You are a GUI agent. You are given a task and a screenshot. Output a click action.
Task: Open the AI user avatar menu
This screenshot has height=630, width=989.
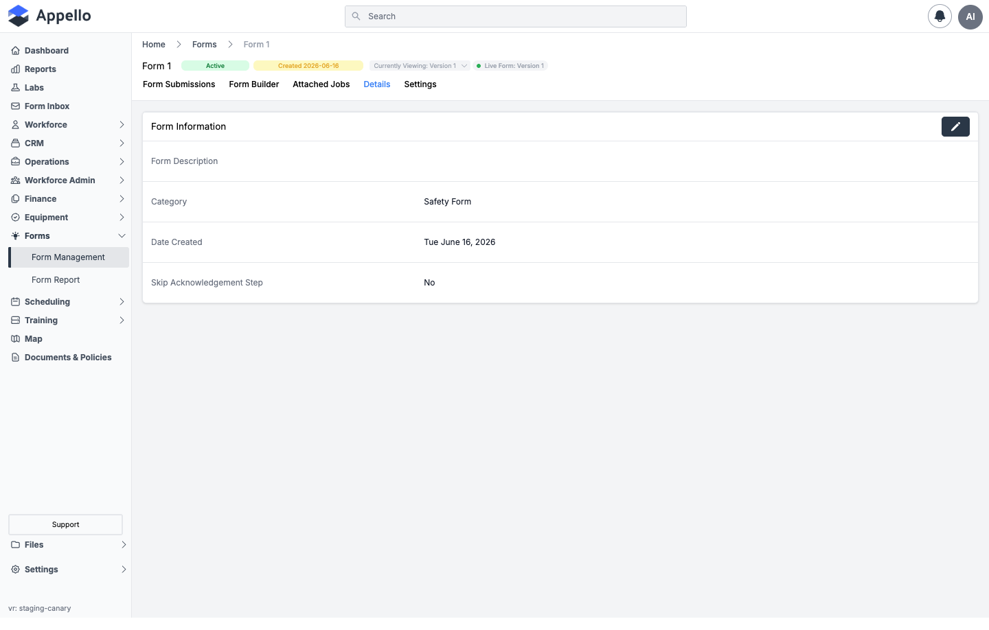click(x=970, y=16)
